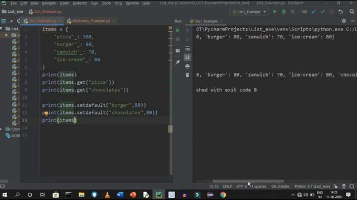
Task: Open the File menu
Action: pyautogui.click(x=13, y=3)
